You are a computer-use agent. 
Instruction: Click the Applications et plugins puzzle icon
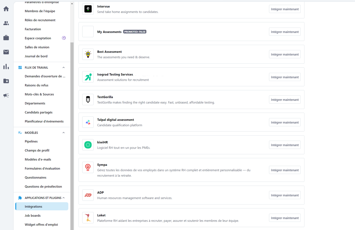pyautogui.click(x=20, y=198)
